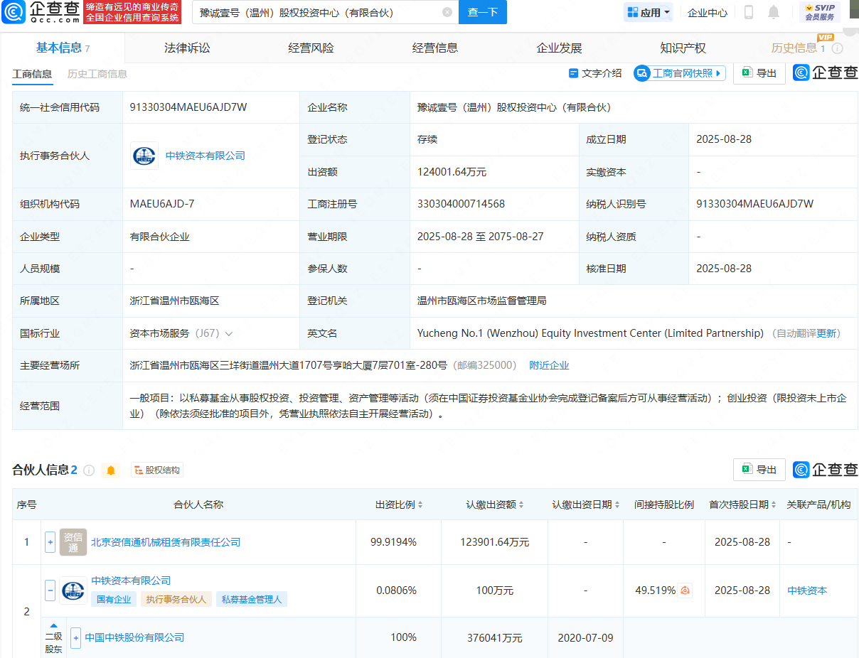Switch to 历史信息 tab

coord(794,48)
